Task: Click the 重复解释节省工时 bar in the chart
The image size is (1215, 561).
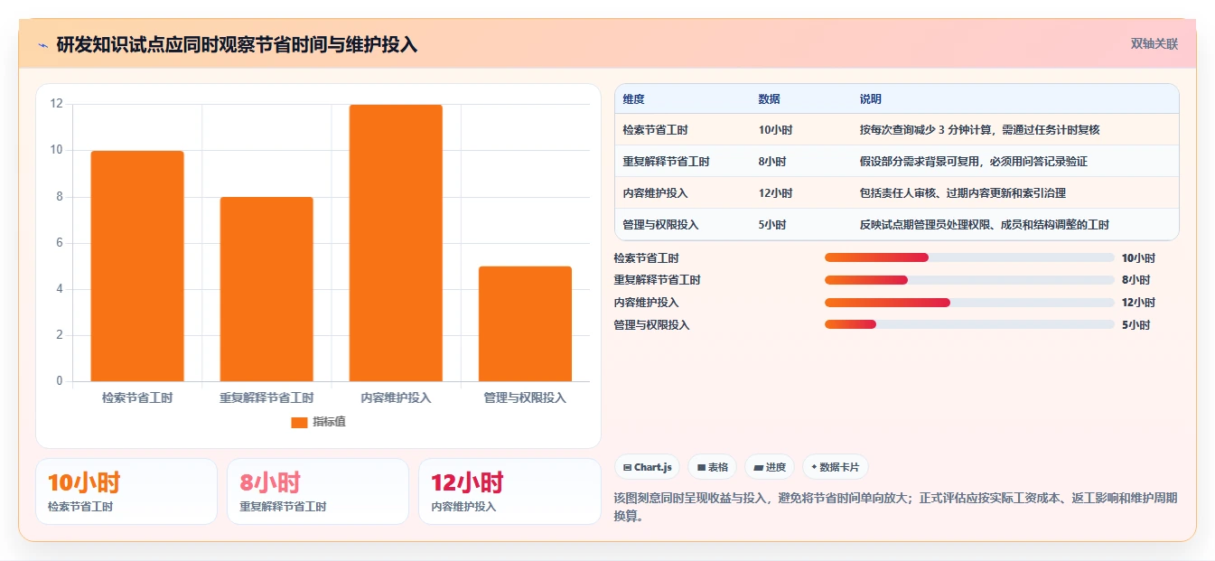Action: point(266,289)
